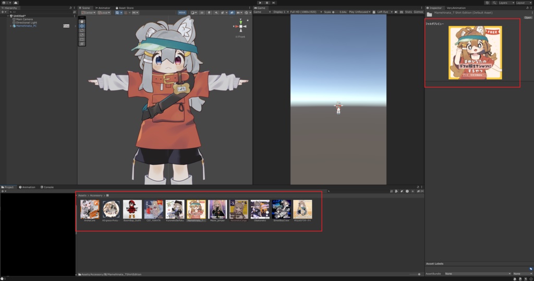Toggle 2D view mode in Scene

tap(202, 13)
